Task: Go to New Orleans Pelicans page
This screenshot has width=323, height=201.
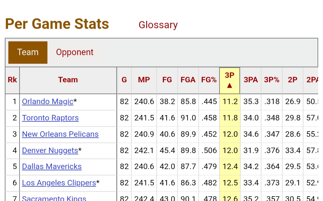Action: (60, 134)
